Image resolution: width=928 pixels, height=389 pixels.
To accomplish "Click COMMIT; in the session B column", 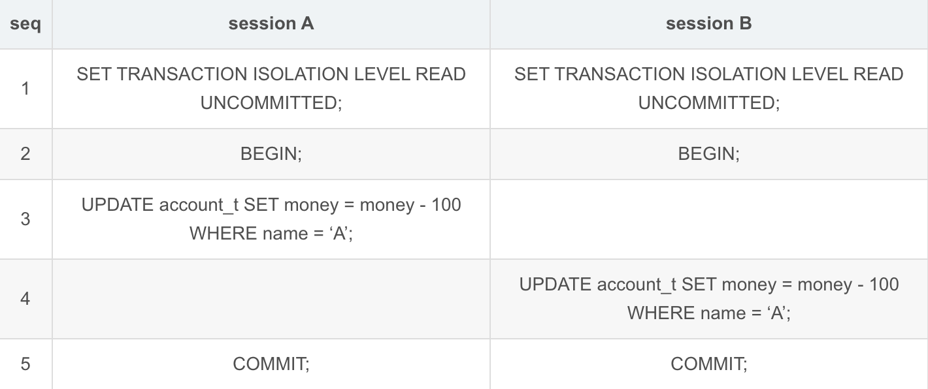I will [x=708, y=364].
